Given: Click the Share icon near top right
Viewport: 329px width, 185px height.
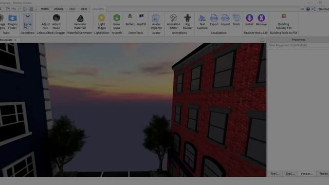Looking at the screenshot, I should click(314, 9).
